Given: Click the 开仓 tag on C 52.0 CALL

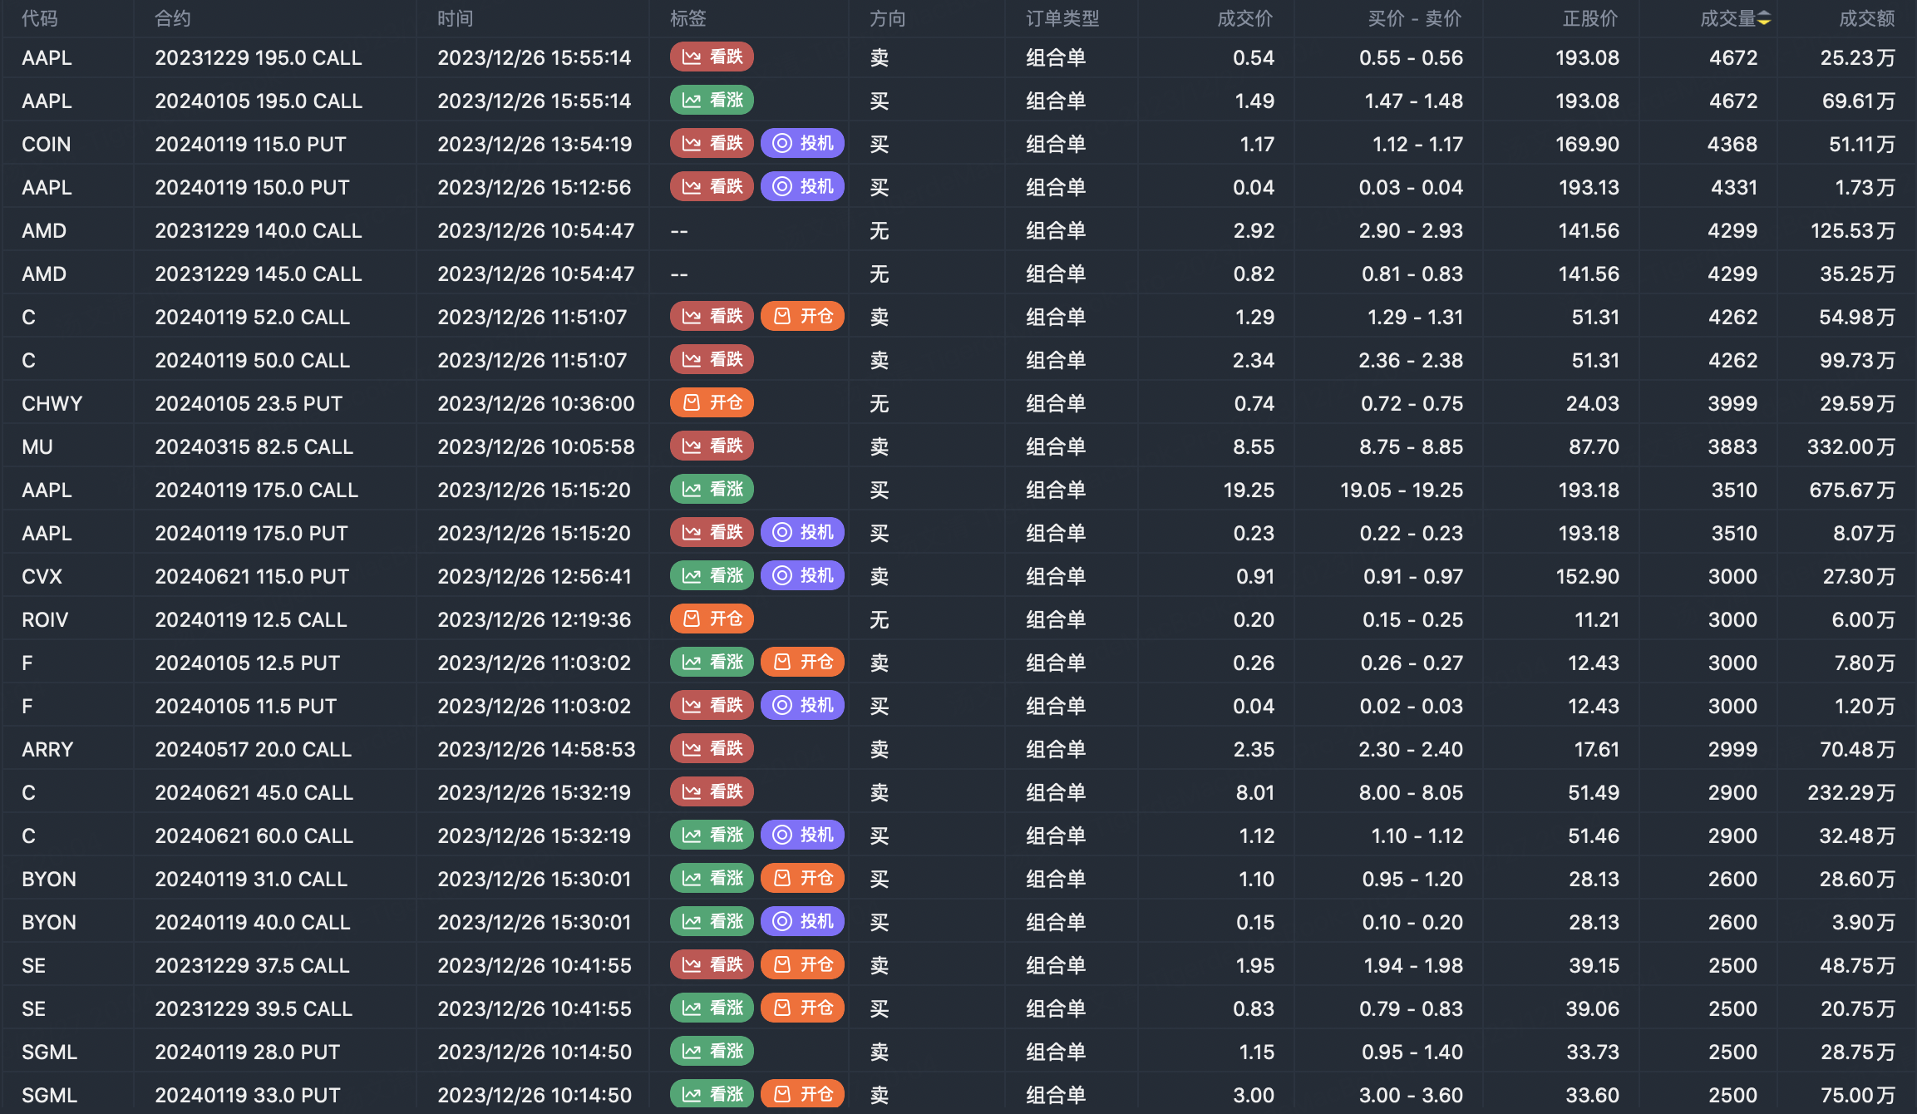Looking at the screenshot, I should tap(802, 317).
